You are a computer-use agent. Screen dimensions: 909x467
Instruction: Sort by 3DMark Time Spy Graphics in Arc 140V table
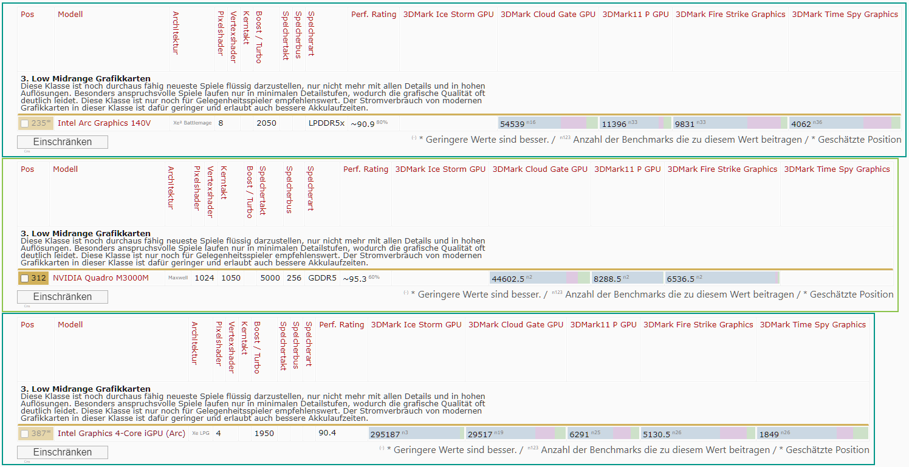(x=845, y=14)
